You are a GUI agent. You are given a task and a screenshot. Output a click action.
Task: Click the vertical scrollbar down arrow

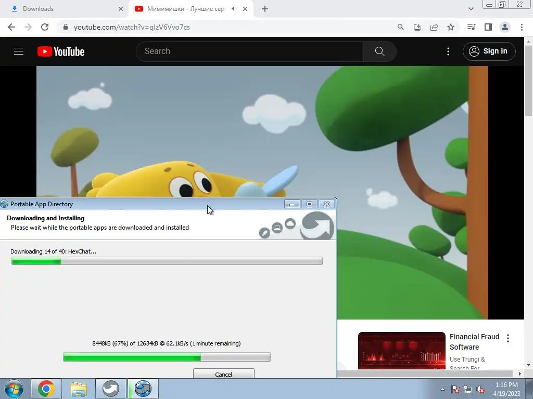click(x=529, y=365)
